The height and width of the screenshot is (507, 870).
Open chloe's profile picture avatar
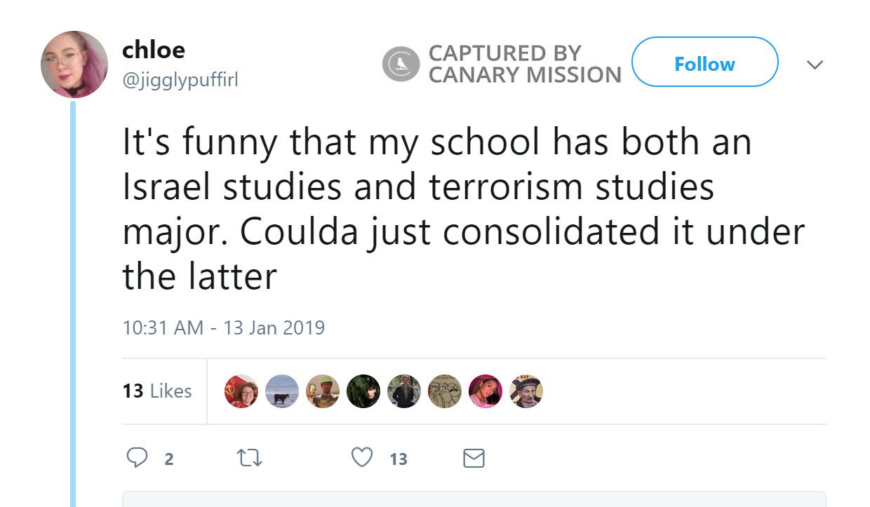74,65
